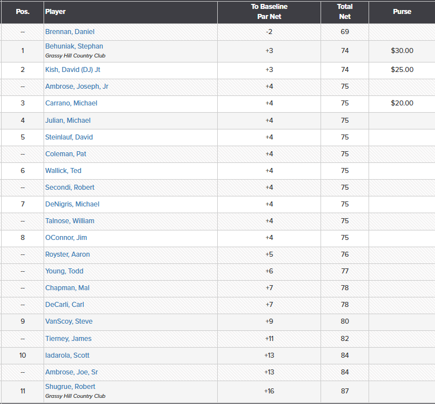Click Behuniak, Stephan player name
Image resolution: width=435 pixels, height=404 pixels.
(x=74, y=46)
